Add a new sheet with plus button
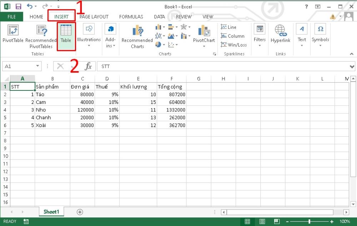 pos(80,212)
